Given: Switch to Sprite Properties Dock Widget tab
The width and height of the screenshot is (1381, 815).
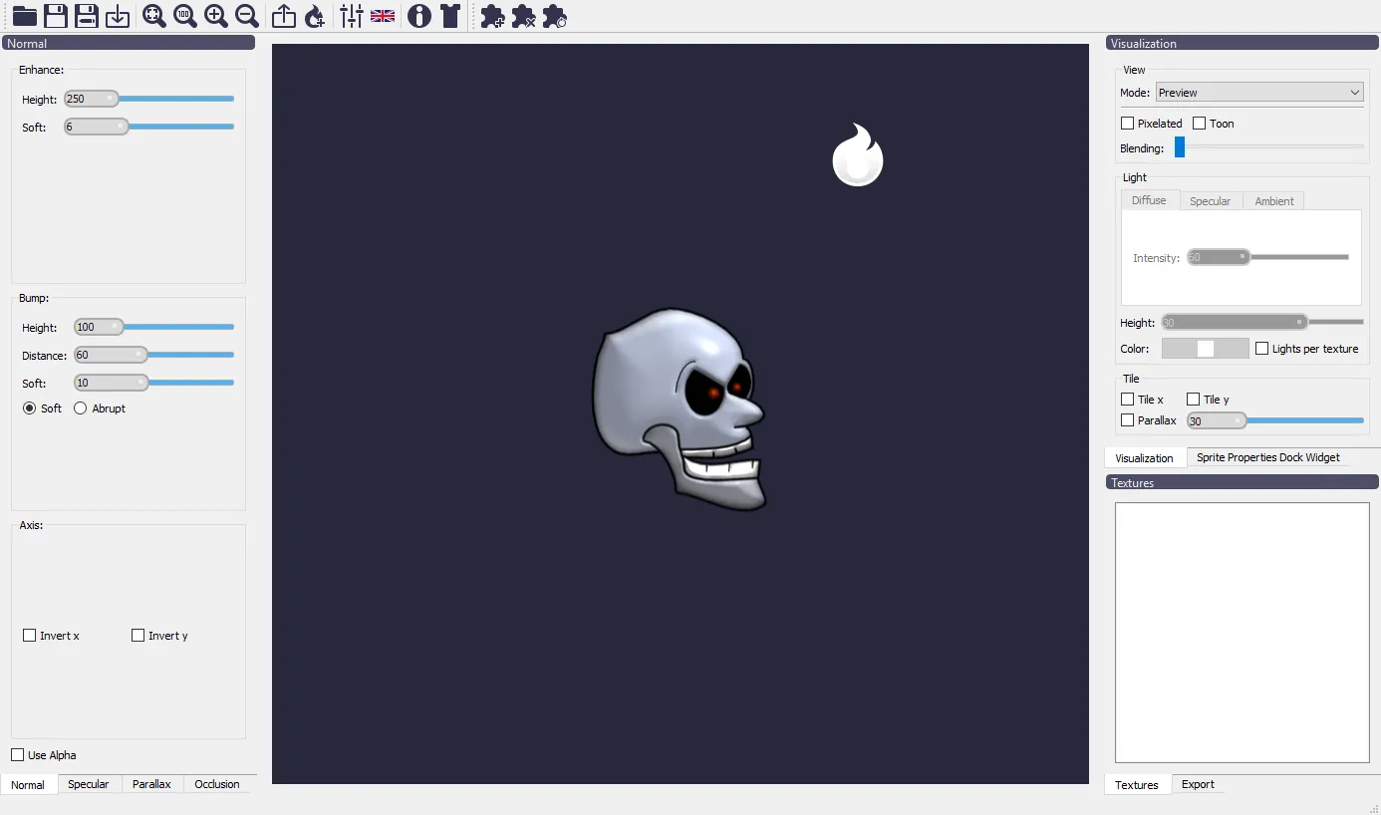Looking at the screenshot, I should coord(1268,457).
